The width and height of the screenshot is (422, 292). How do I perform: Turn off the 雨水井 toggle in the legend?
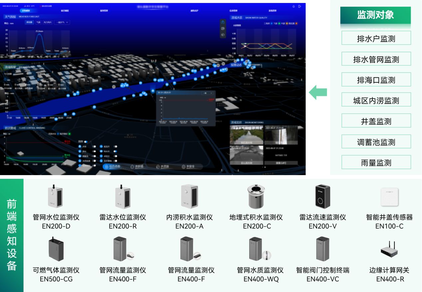point(115,151)
